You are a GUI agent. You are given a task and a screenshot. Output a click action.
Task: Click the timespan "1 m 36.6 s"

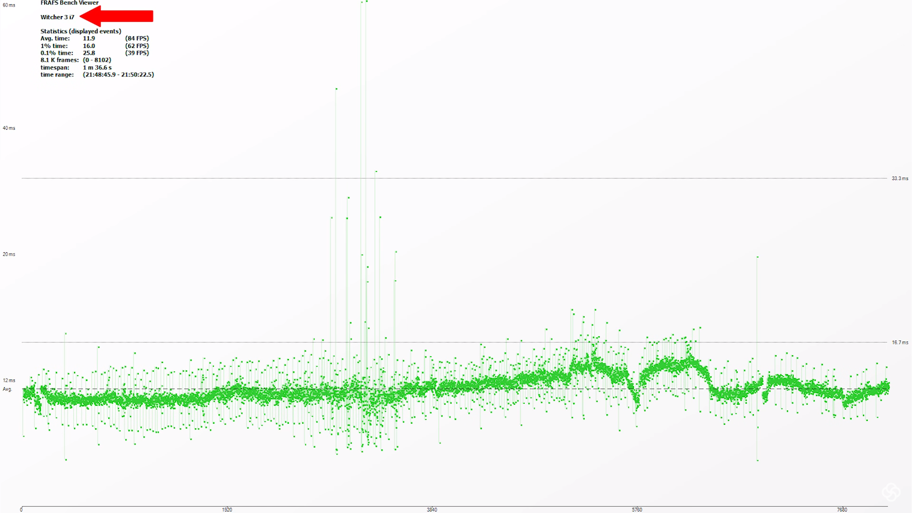coord(97,67)
